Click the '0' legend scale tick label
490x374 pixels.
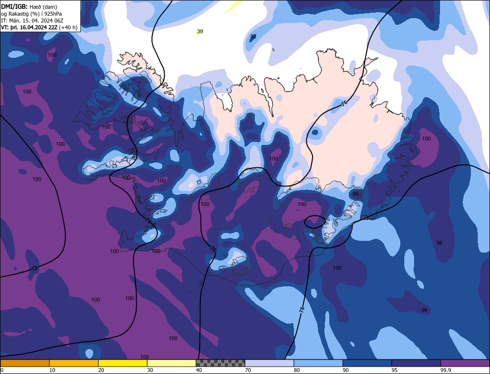(2, 370)
